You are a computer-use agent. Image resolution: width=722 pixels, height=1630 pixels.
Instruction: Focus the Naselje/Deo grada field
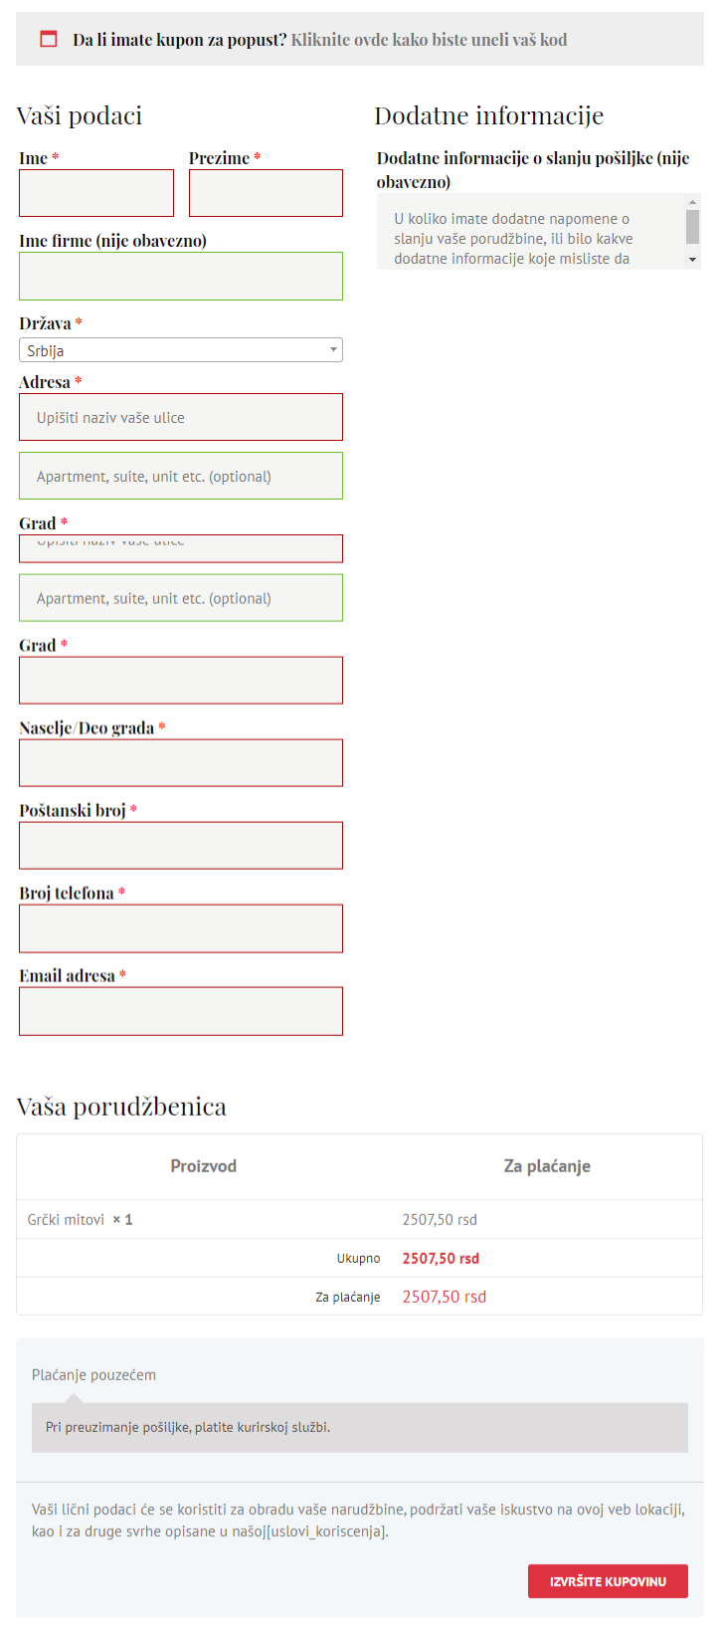[181, 763]
